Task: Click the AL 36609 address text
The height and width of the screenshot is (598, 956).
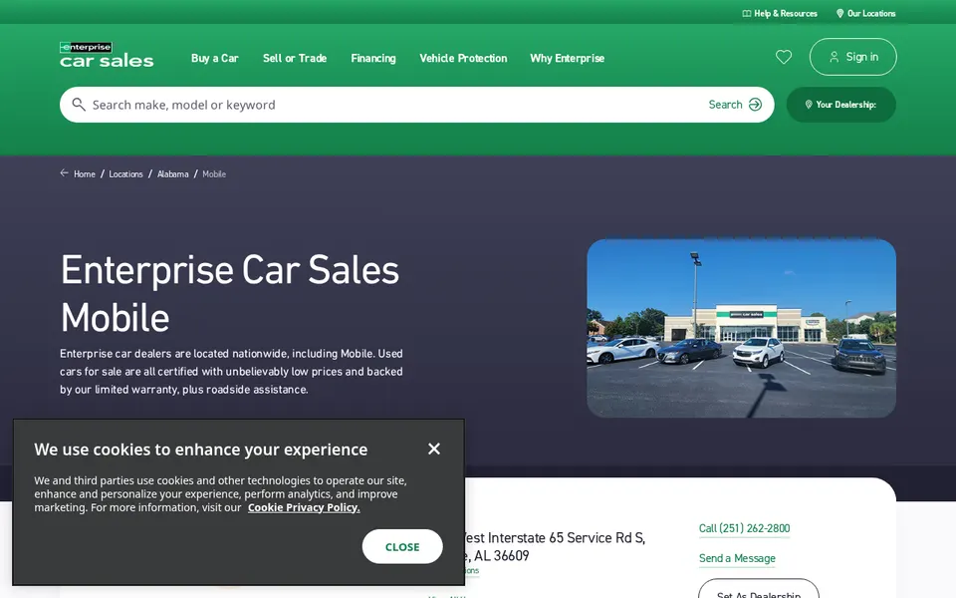Action: pyautogui.click(x=501, y=556)
